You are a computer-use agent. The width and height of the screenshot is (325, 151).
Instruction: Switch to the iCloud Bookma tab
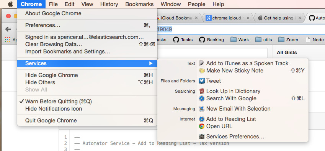coord(176,18)
